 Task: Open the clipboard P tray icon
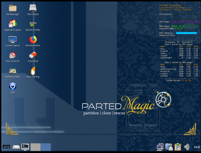click(178, 147)
